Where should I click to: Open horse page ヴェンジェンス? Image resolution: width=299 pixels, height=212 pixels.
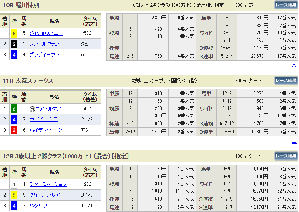pos(44,119)
